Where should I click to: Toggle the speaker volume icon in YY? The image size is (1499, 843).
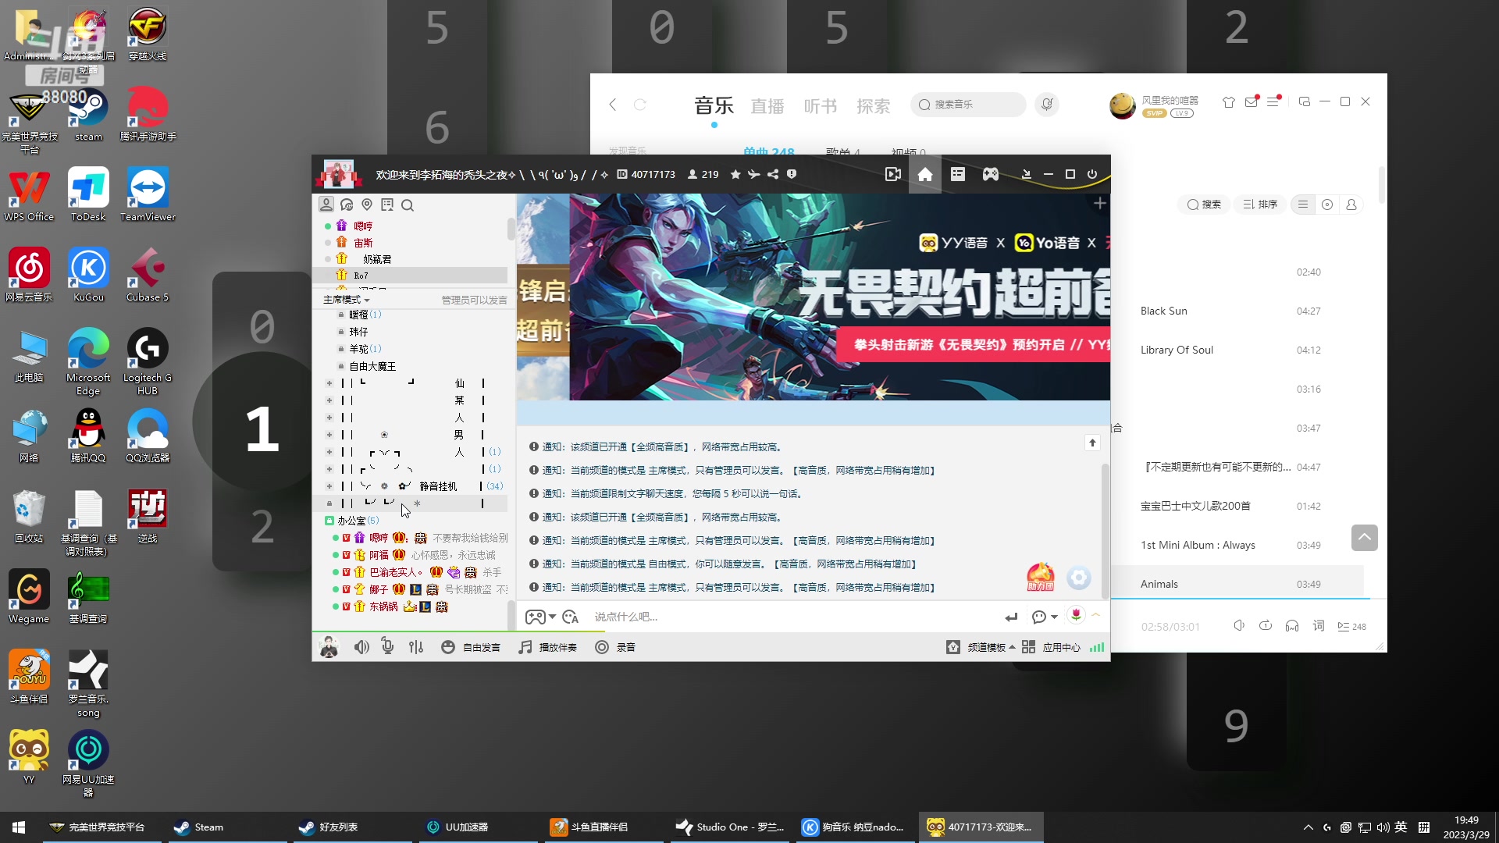pyautogui.click(x=361, y=646)
